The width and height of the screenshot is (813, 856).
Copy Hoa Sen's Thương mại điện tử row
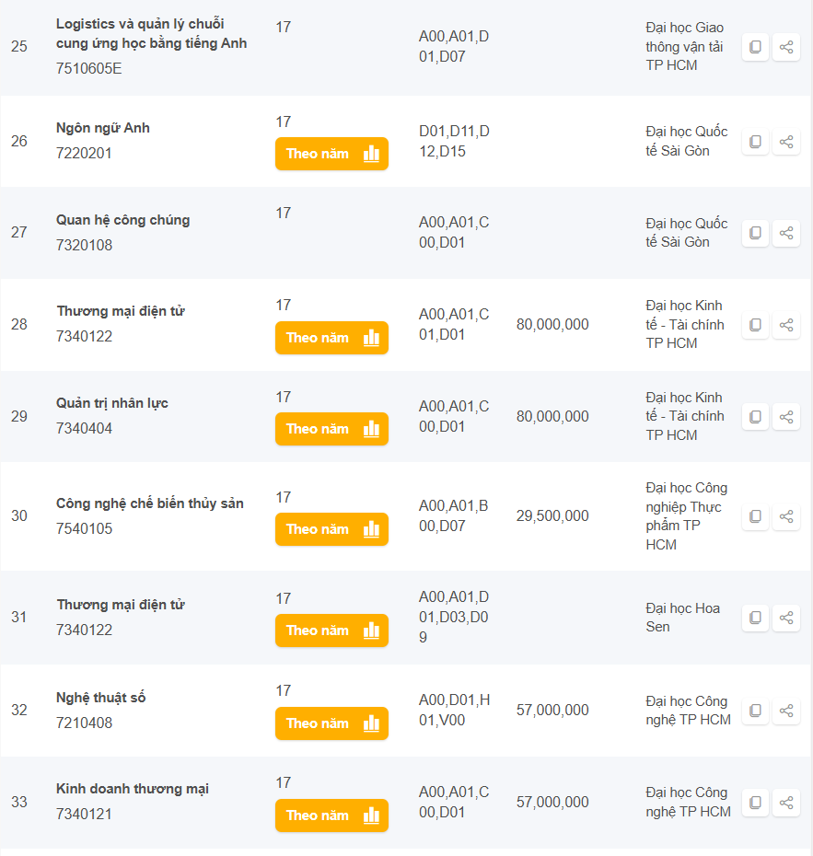(755, 618)
